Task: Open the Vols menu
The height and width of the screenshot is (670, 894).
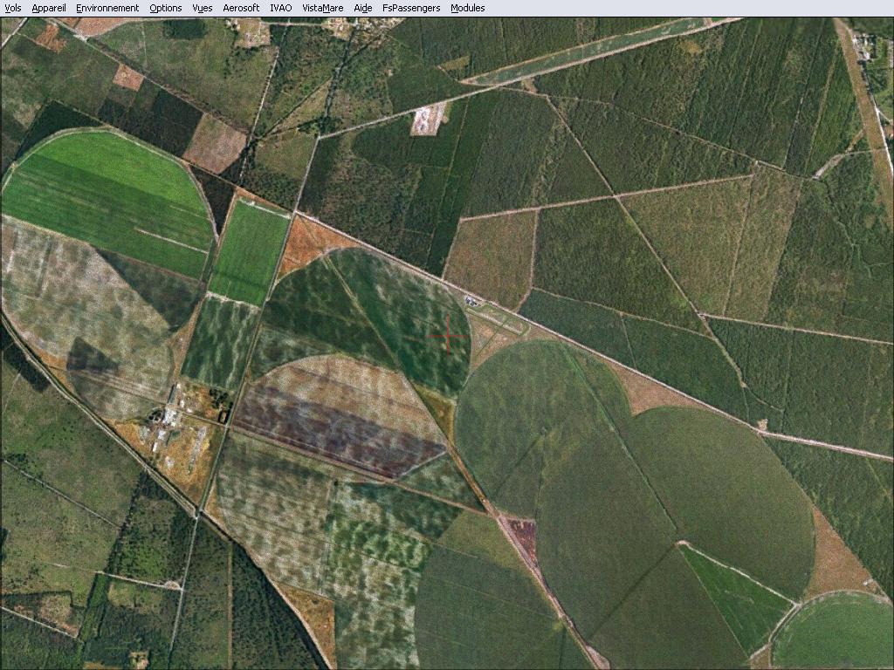Action: (x=12, y=8)
